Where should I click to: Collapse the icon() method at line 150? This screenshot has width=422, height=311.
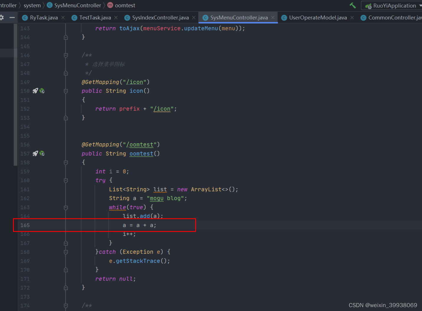66,91
